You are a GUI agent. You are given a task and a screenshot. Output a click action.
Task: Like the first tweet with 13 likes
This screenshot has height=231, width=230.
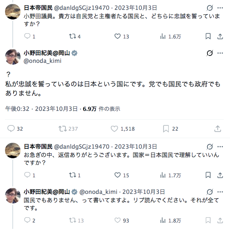(118, 36)
